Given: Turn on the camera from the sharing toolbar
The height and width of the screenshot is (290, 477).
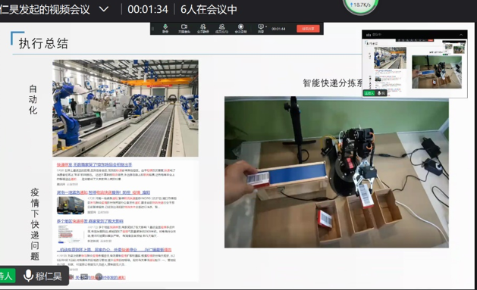Looking at the screenshot, I should click(x=184, y=28).
